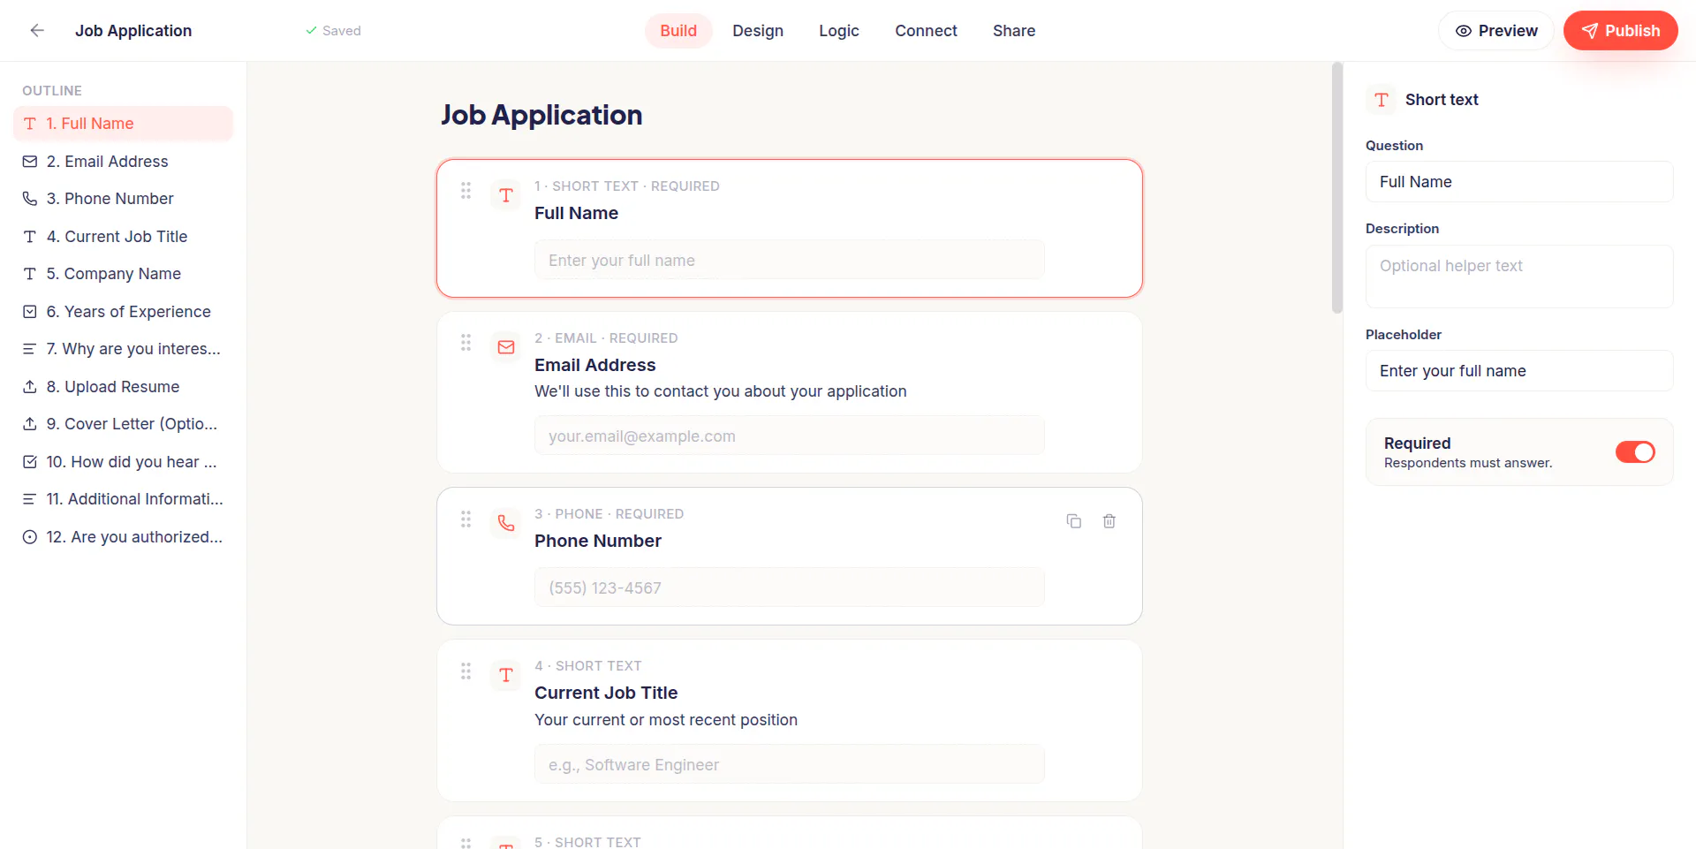Image resolution: width=1696 pixels, height=849 pixels.
Task: Grab the drag handle on the Full Name card
Action: 466,191
